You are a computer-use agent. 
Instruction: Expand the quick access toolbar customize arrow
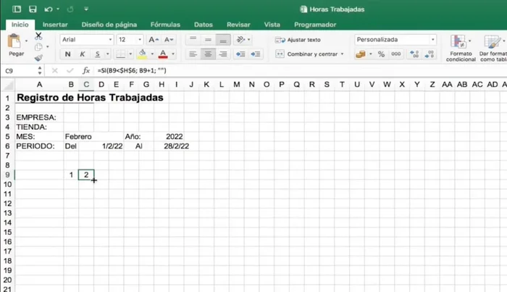(x=86, y=9)
